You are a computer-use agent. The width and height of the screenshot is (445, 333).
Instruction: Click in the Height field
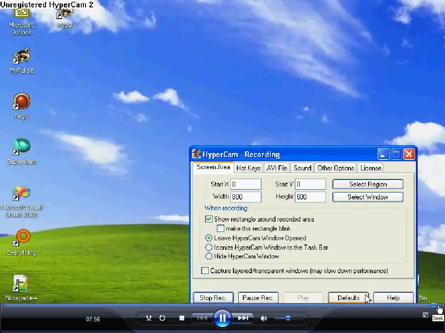(310, 197)
